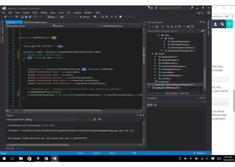This screenshot has height=167, width=235.
Task: Toggle bookmark with the bookmark toolbar icon
Action: (x=120, y=17)
